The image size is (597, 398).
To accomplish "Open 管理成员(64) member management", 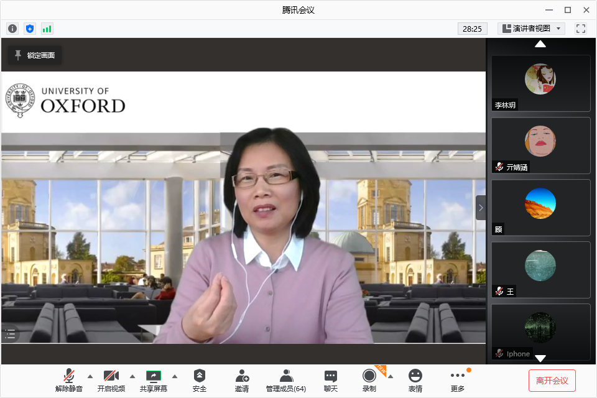I will (x=286, y=380).
